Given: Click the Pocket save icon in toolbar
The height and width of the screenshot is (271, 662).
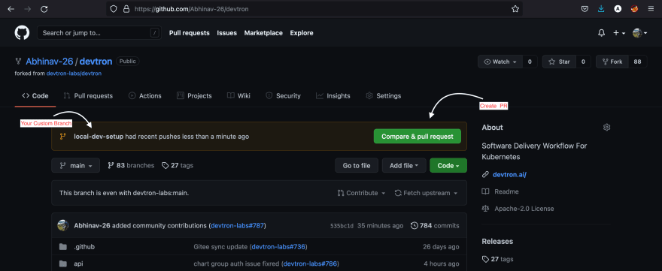Looking at the screenshot, I should tap(585, 9).
